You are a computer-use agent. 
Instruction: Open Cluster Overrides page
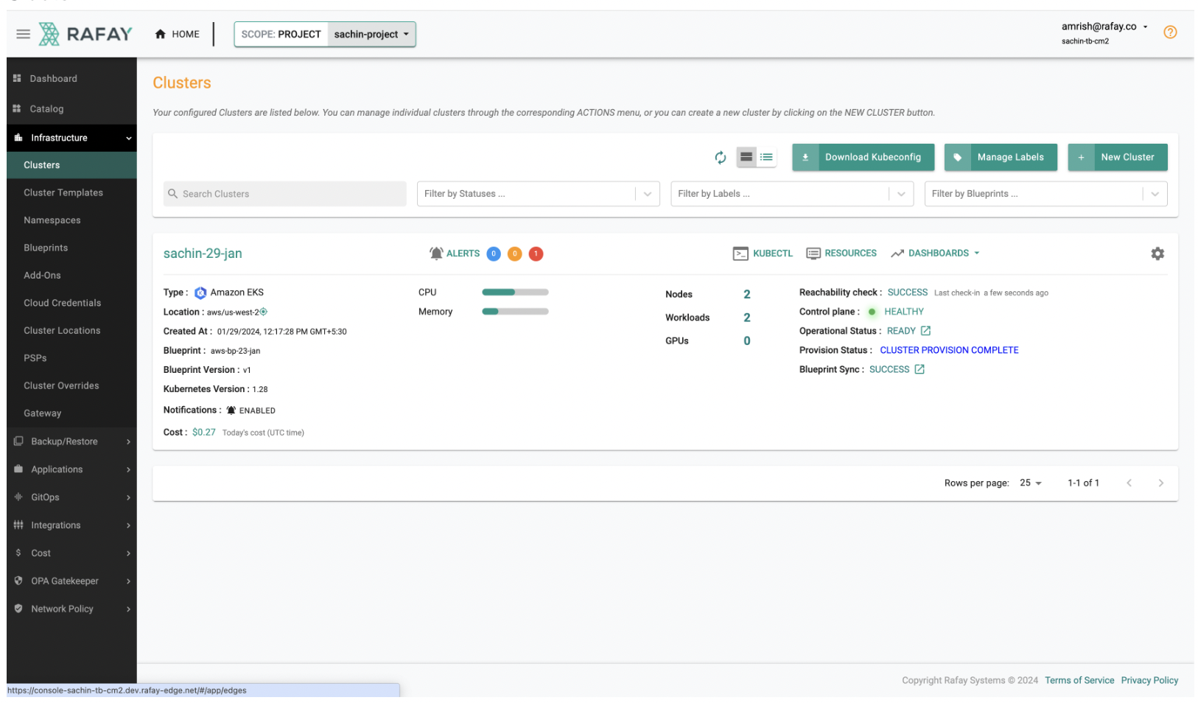(x=71, y=386)
